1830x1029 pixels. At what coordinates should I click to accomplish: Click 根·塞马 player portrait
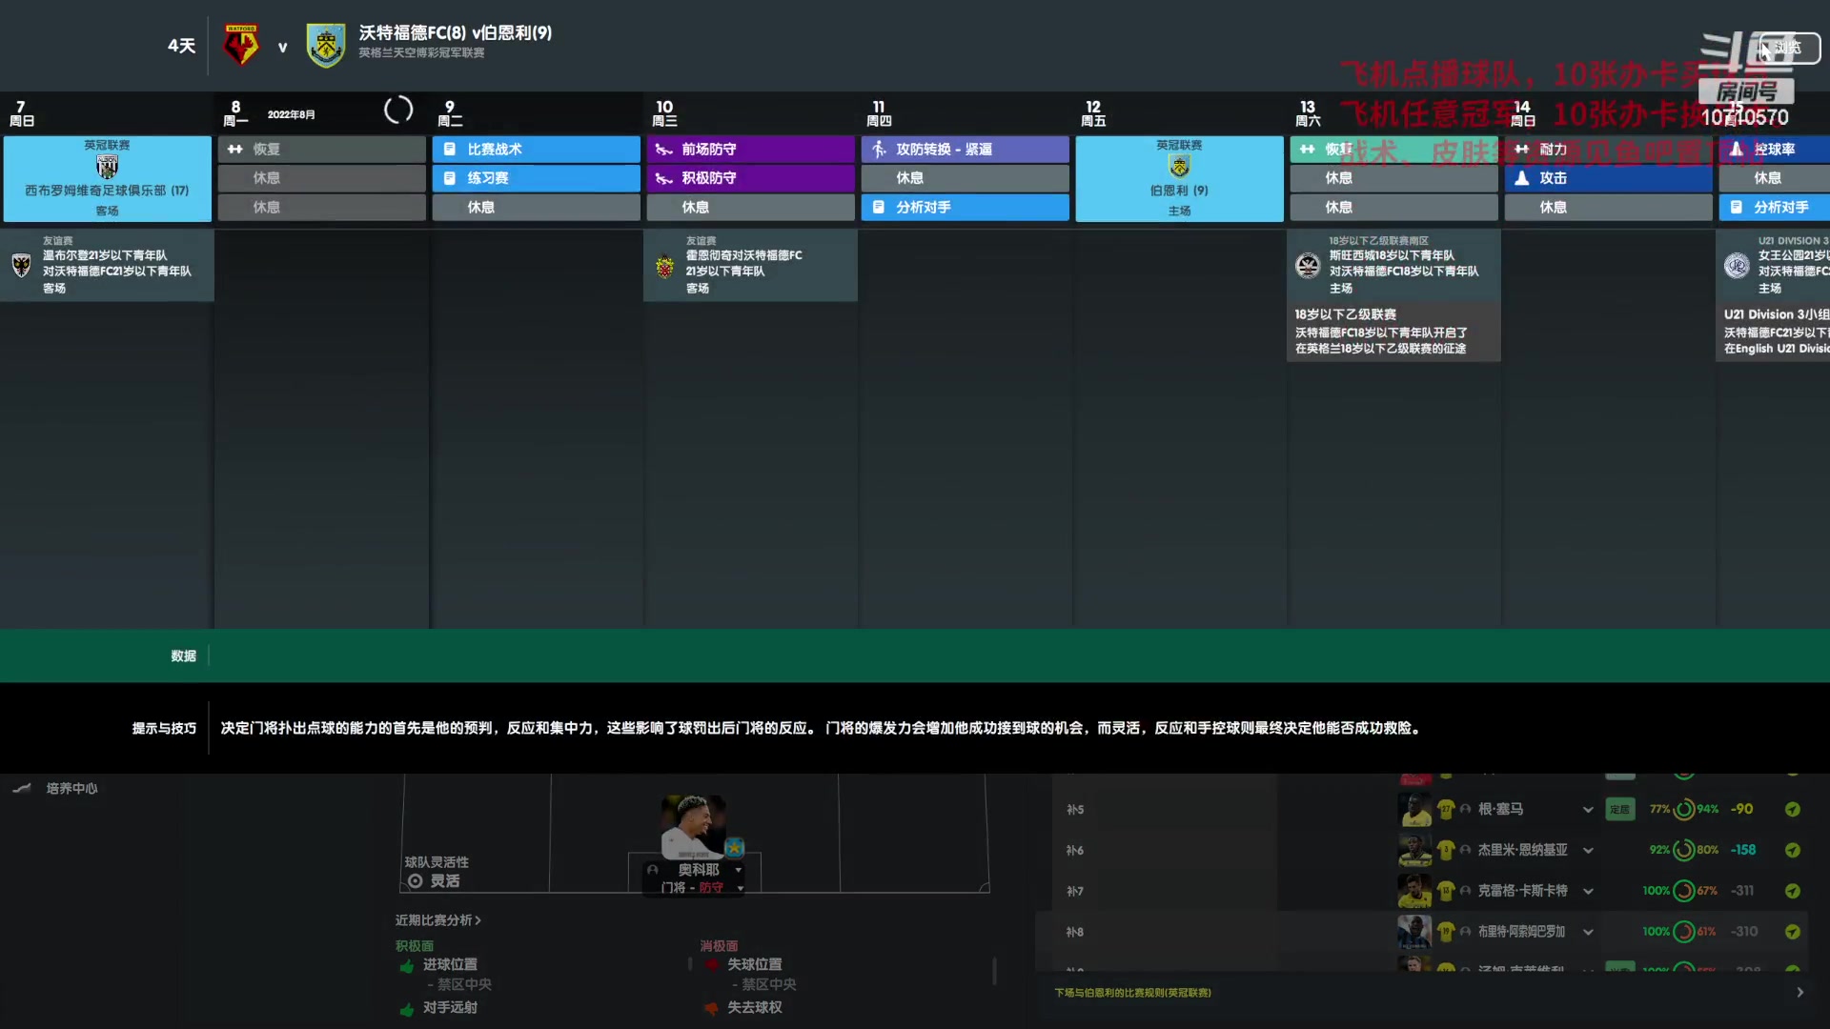point(1414,809)
